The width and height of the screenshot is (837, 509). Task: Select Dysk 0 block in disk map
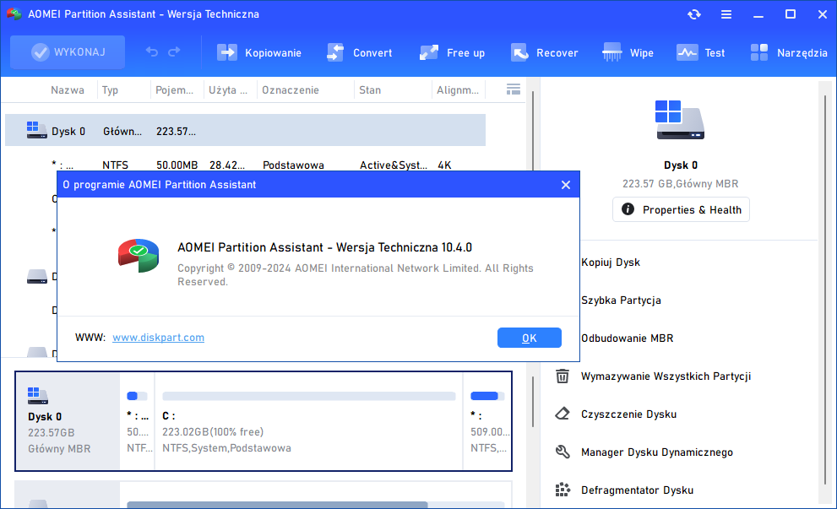tap(68, 421)
